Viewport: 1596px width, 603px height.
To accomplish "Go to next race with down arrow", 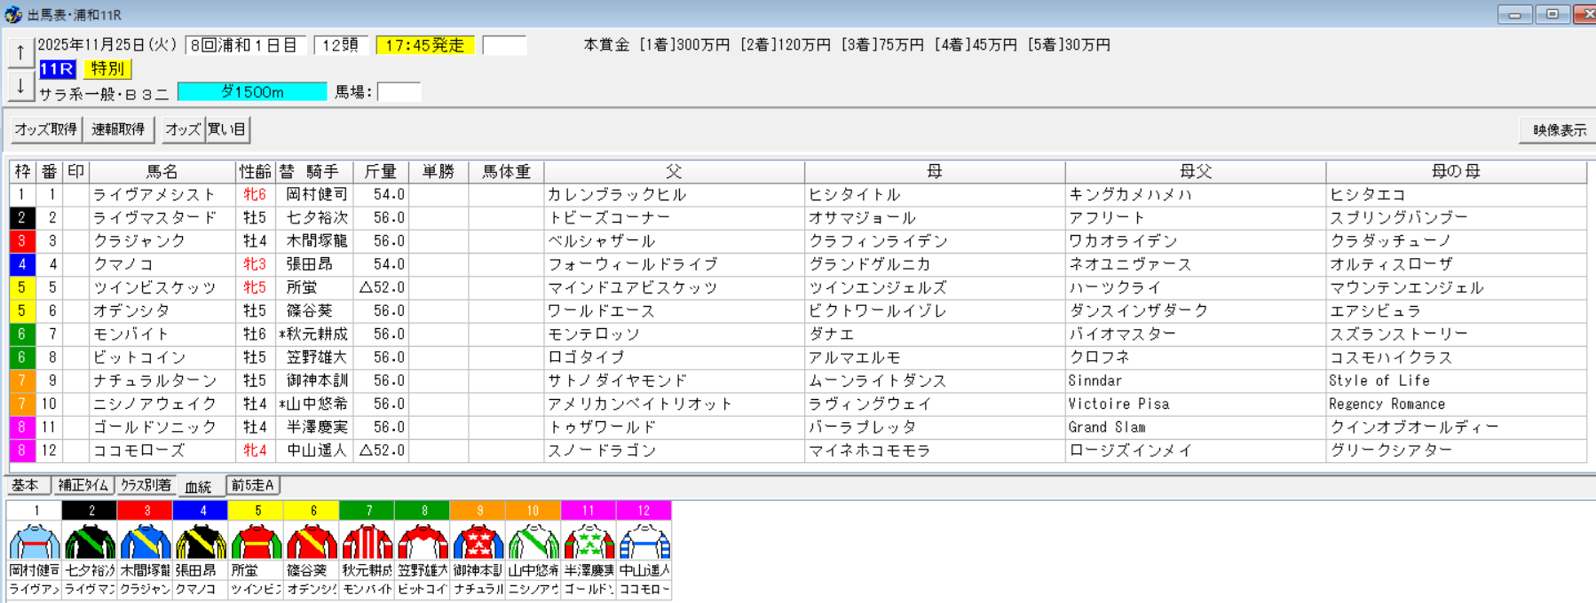I will (20, 87).
